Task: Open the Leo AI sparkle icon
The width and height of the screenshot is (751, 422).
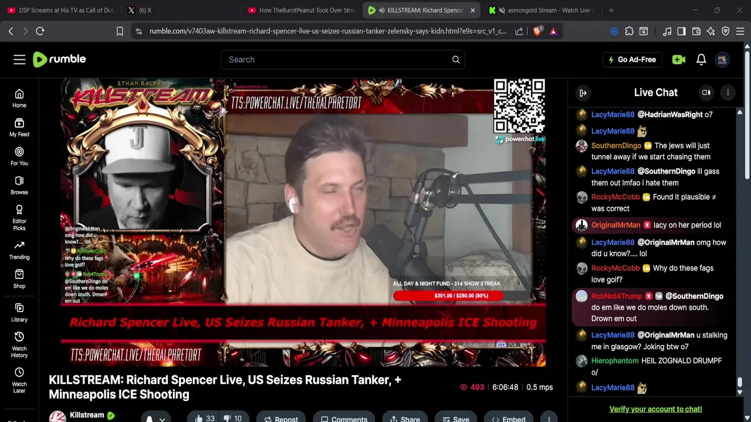Action: (x=711, y=31)
